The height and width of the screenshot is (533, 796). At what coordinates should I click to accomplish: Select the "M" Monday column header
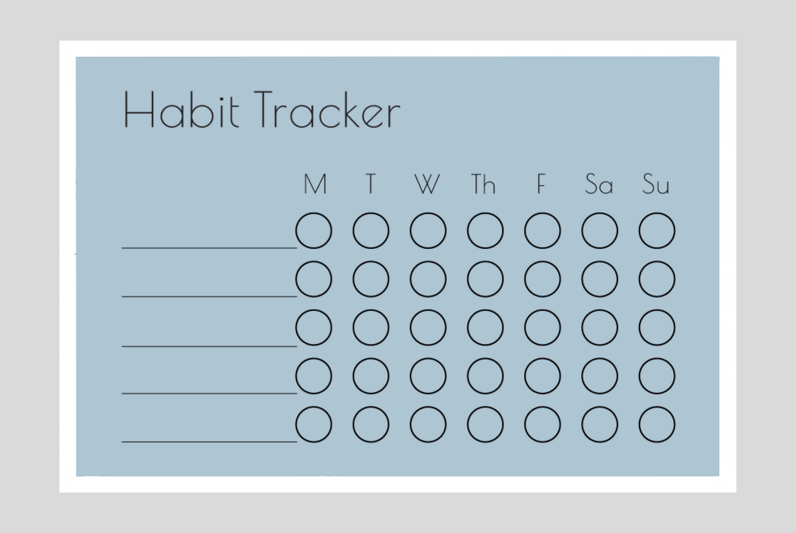(x=315, y=184)
